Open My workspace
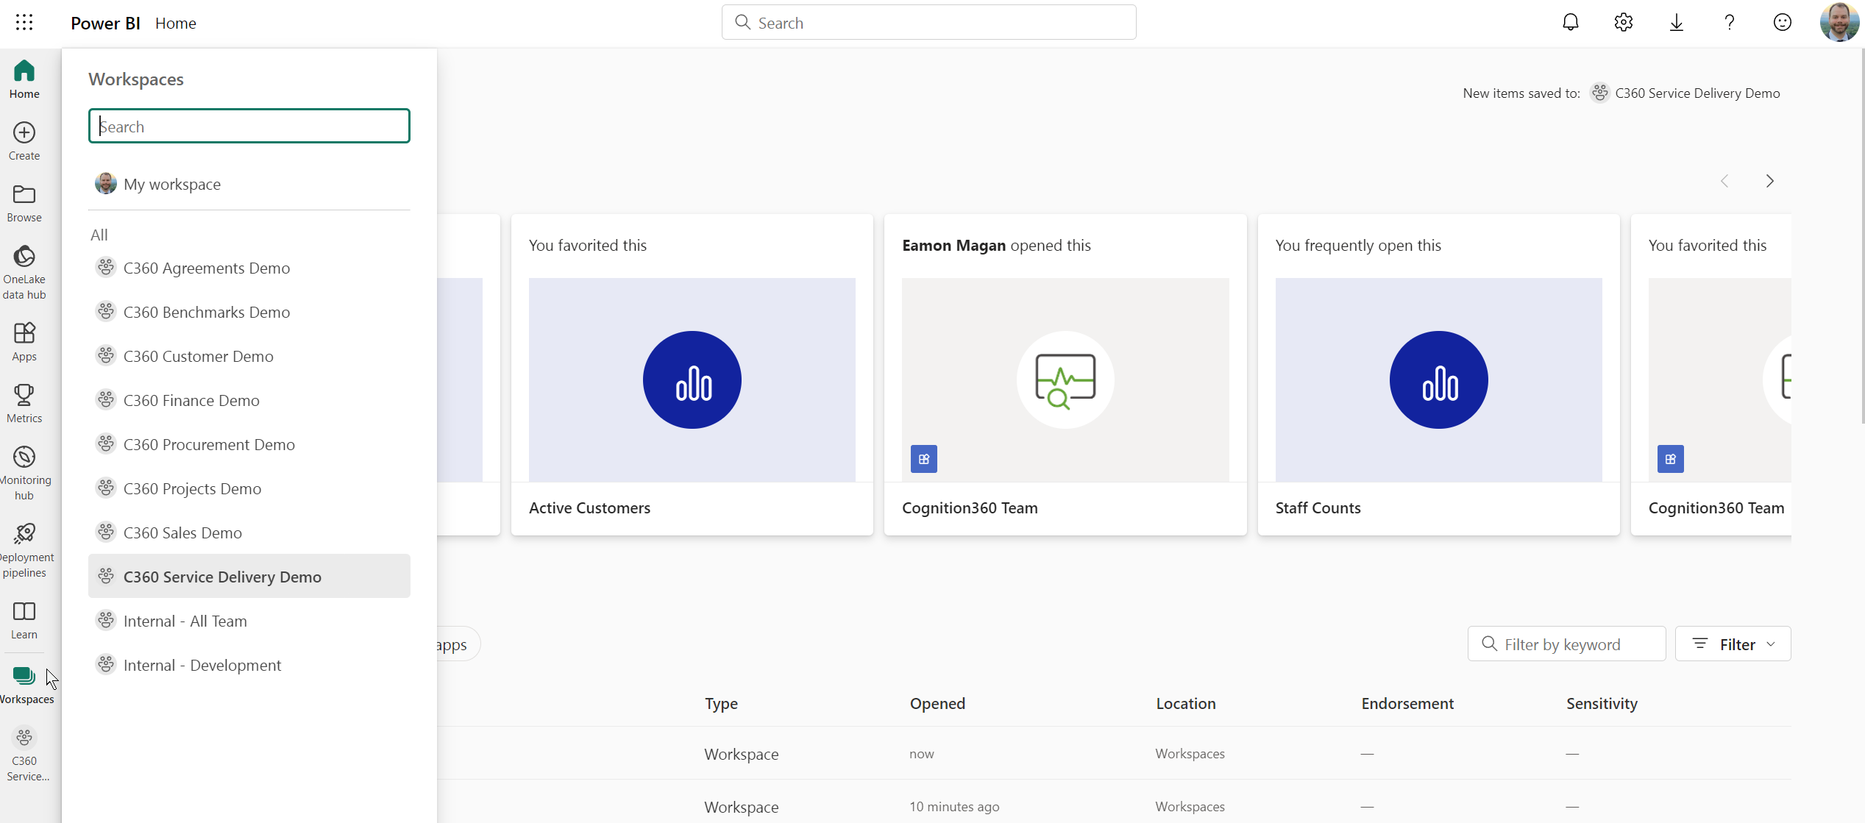The width and height of the screenshot is (1865, 823). (172, 184)
